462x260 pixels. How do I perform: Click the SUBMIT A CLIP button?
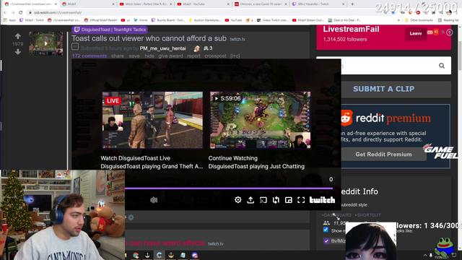pyautogui.click(x=383, y=89)
